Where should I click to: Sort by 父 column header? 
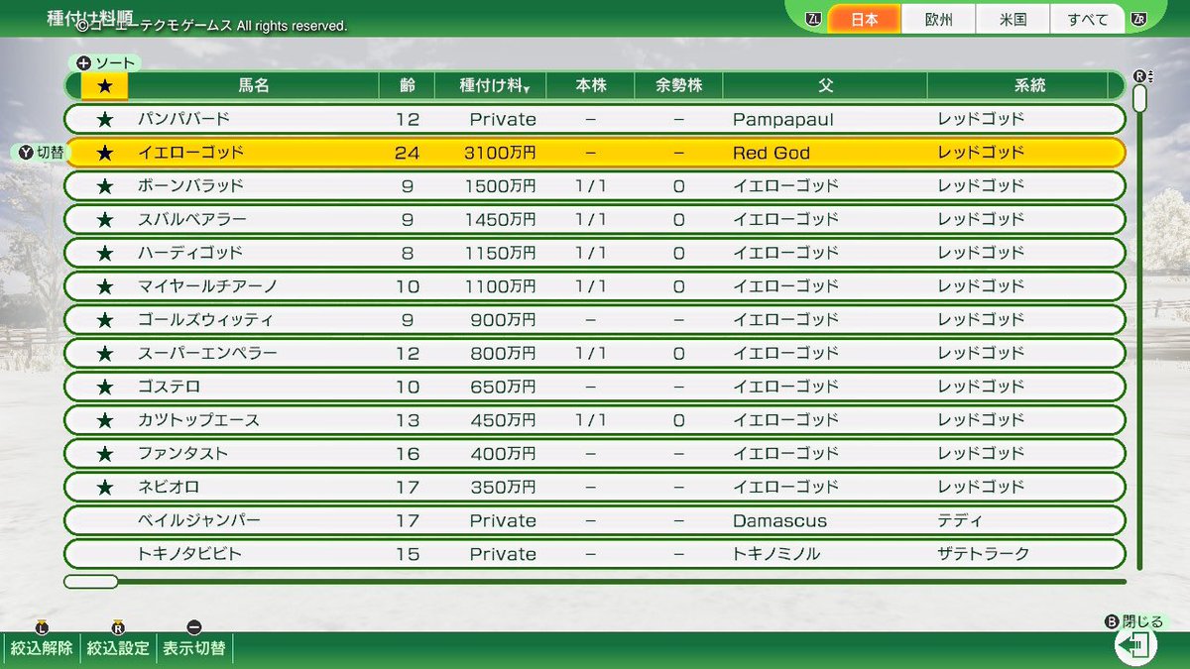825,86
